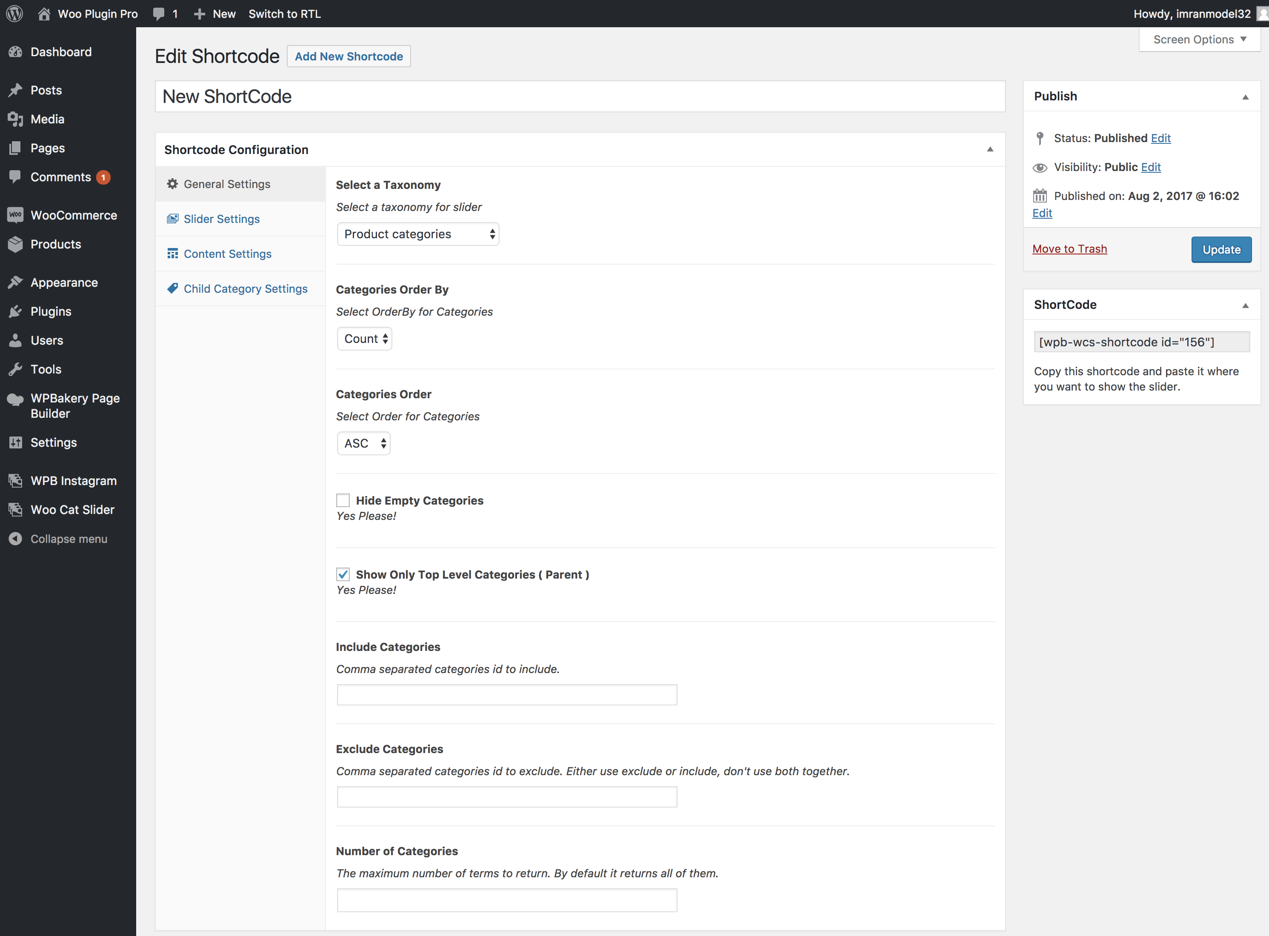The height and width of the screenshot is (936, 1269).
Task: Click the WPB Instagram menu icon
Action: (15, 480)
